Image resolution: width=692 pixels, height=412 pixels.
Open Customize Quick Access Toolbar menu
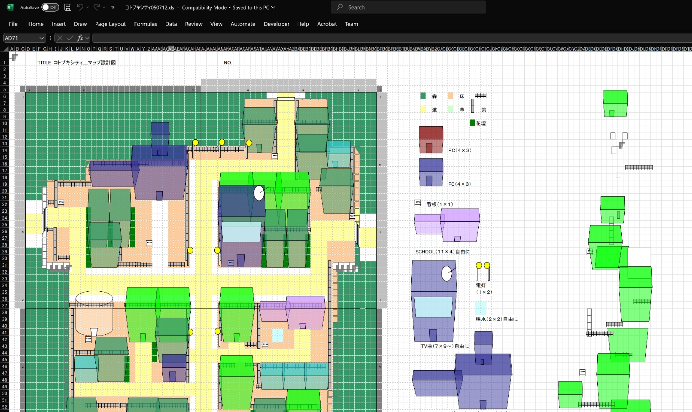click(113, 7)
